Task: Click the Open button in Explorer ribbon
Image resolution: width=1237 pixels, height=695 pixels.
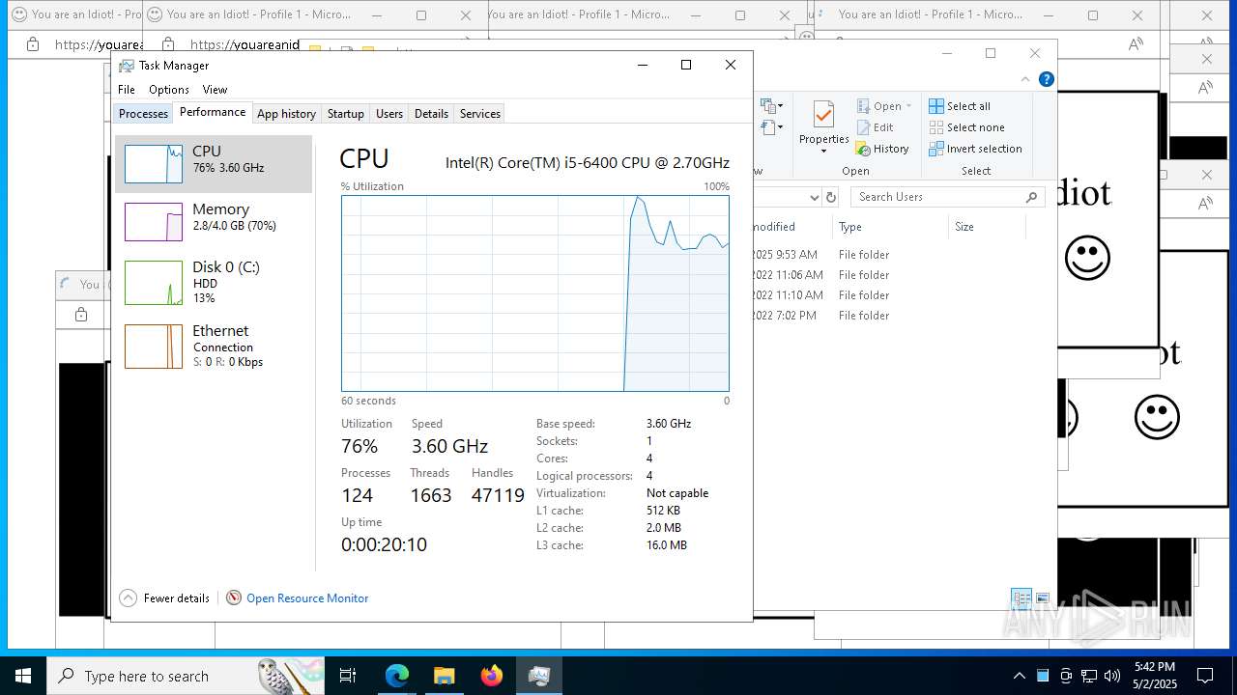Action: [x=880, y=106]
